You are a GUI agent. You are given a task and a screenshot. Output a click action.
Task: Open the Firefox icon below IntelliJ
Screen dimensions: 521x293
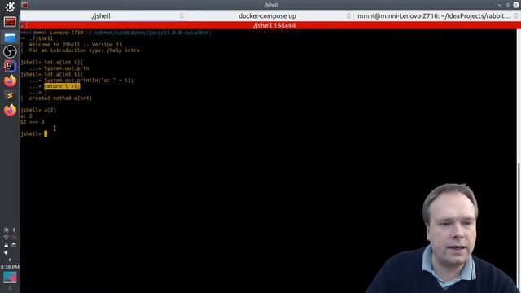point(10,81)
